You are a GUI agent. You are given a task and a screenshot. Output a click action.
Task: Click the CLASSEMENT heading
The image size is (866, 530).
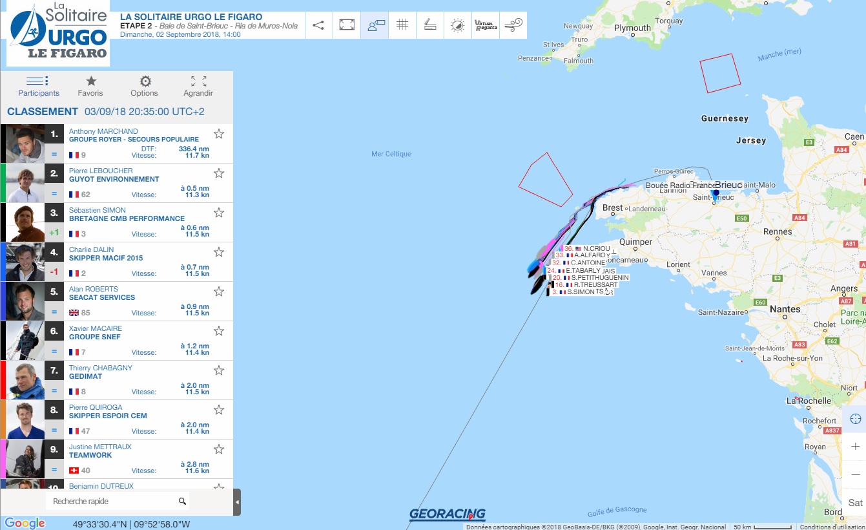43,111
